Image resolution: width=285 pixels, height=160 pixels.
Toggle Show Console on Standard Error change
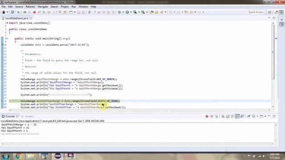(x=242, y=116)
